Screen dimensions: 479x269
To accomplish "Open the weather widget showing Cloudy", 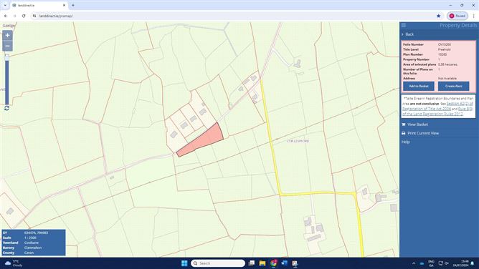I will (x=14, y=263).
